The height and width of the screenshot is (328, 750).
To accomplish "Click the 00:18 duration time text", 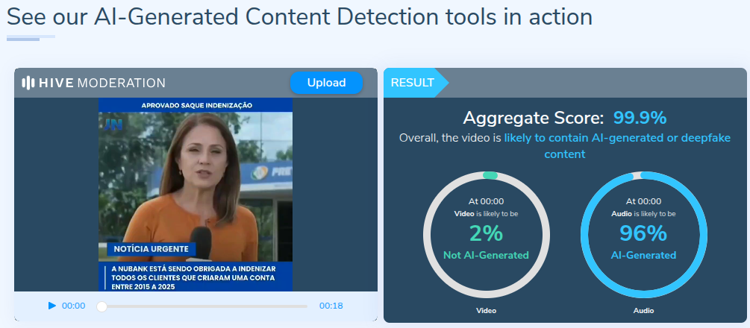I will tap(331, 306).
